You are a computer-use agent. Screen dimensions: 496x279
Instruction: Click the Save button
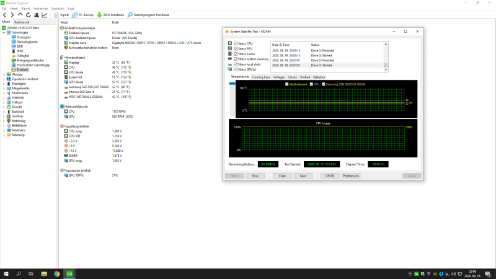coord(303,176)
